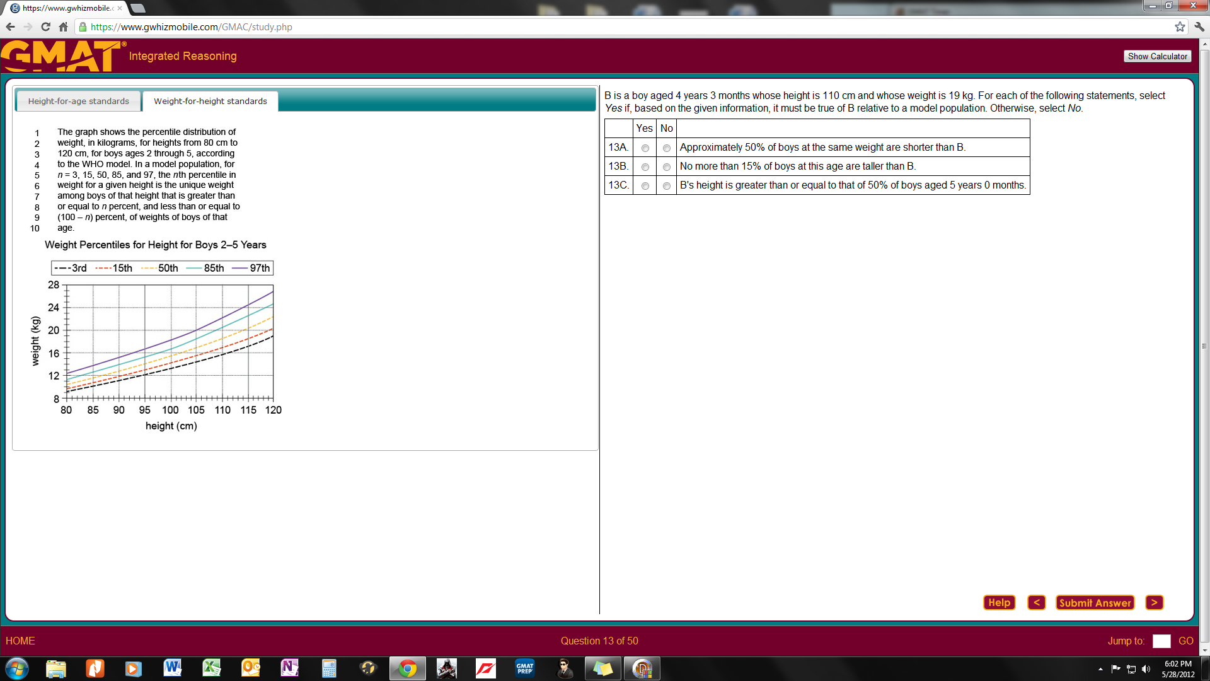
Task: Click the page vertical scrollbar
Action: pos(1204,346)
